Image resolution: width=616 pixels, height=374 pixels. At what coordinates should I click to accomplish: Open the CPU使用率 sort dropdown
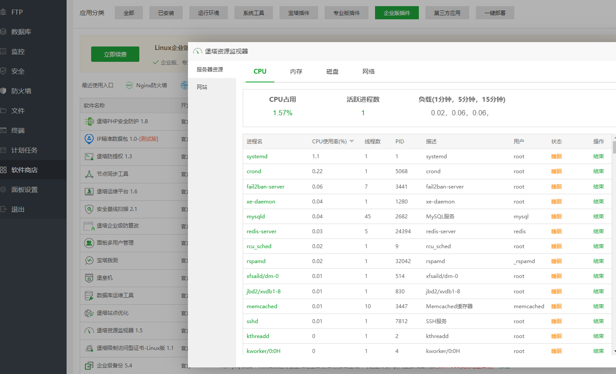(350, 141)
